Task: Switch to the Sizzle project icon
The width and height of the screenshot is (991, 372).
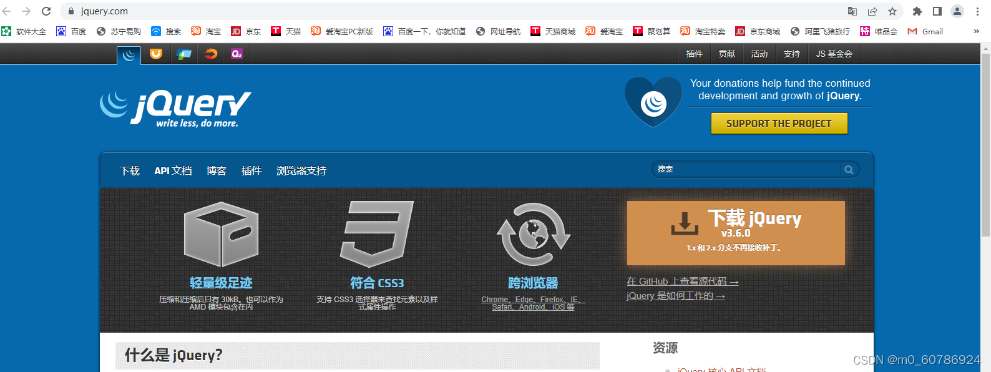Action: point(211,54)
